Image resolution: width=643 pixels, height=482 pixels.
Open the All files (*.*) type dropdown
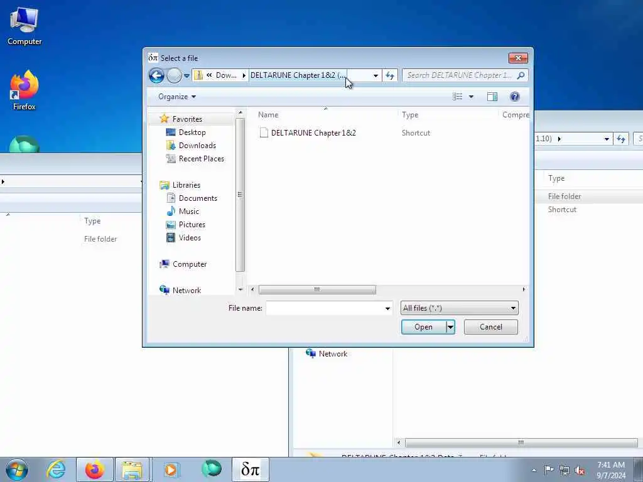pyautogui.click(x=459, y=308)
